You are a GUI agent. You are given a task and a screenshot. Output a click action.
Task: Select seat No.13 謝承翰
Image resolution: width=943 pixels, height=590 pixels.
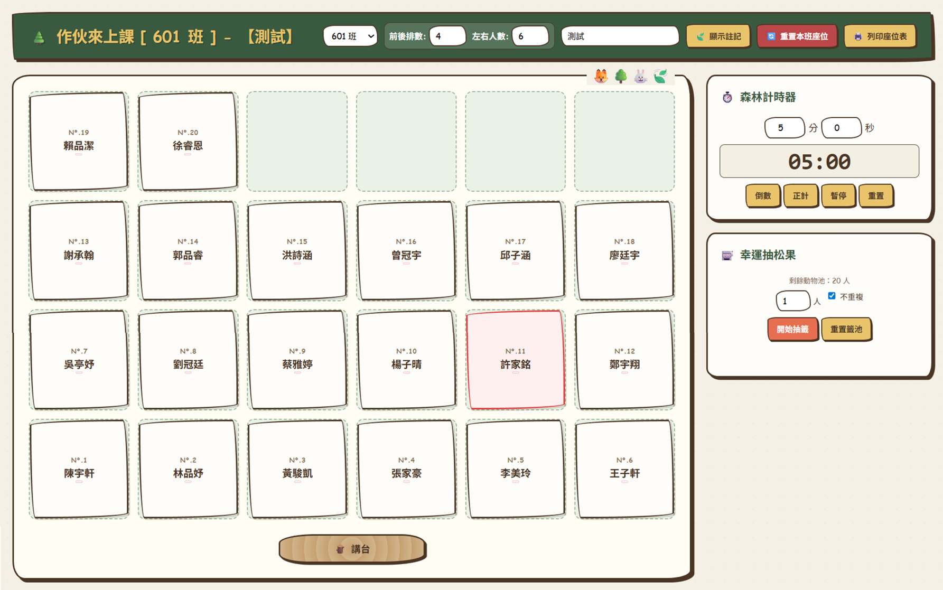pos(79,250)
